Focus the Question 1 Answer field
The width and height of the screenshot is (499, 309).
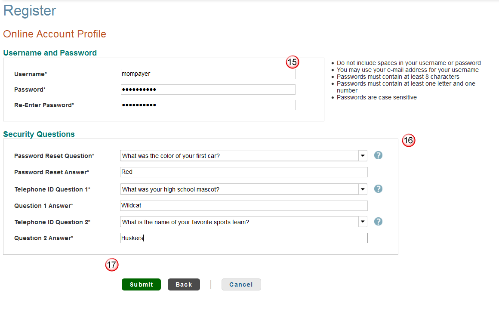[x=243, y=206]
